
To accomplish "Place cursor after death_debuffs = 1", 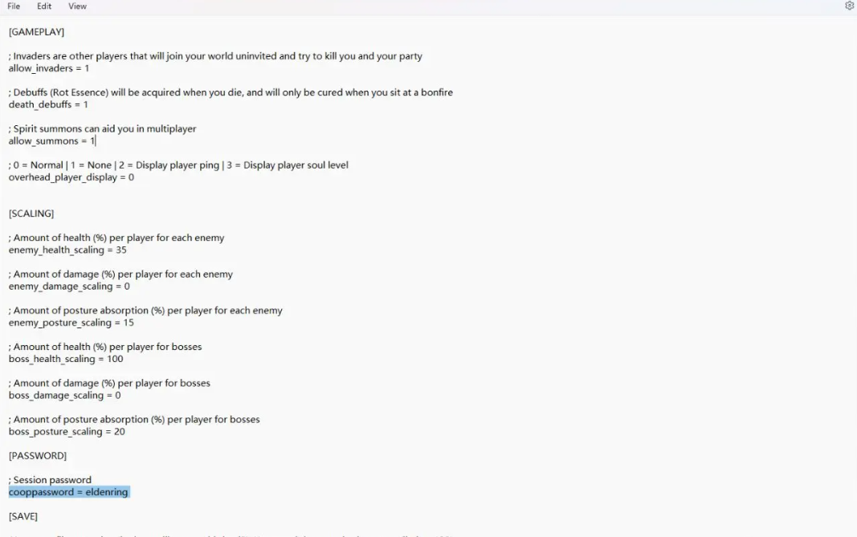I will 88,104.
